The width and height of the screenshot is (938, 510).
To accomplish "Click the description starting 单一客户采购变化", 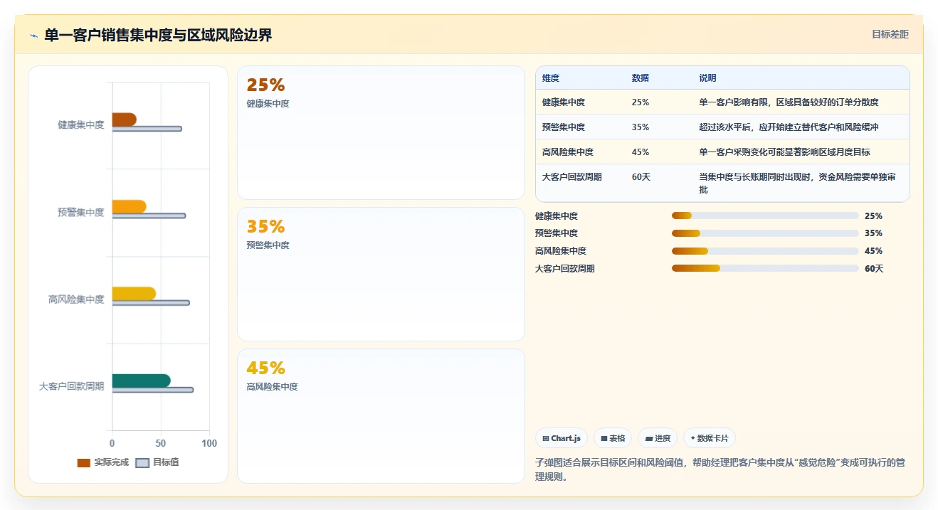I will click(784, 152).
